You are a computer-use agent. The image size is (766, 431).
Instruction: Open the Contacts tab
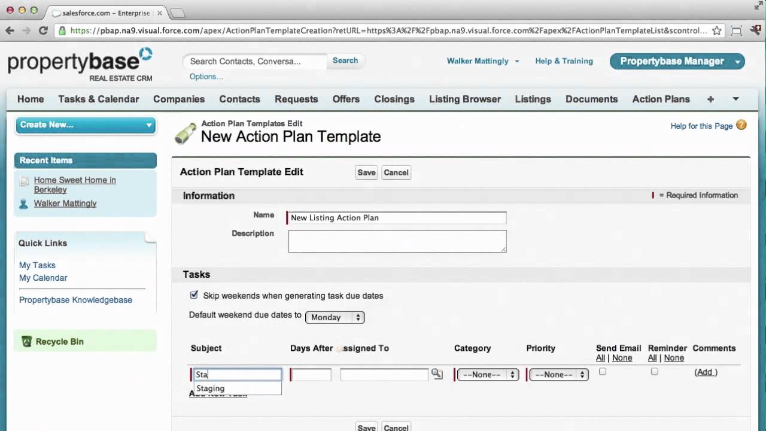[x=239, y=99]
